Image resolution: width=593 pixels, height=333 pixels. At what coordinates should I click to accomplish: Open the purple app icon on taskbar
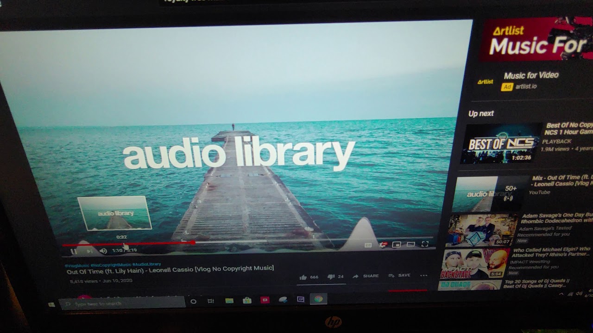click(x=300, y=299)
